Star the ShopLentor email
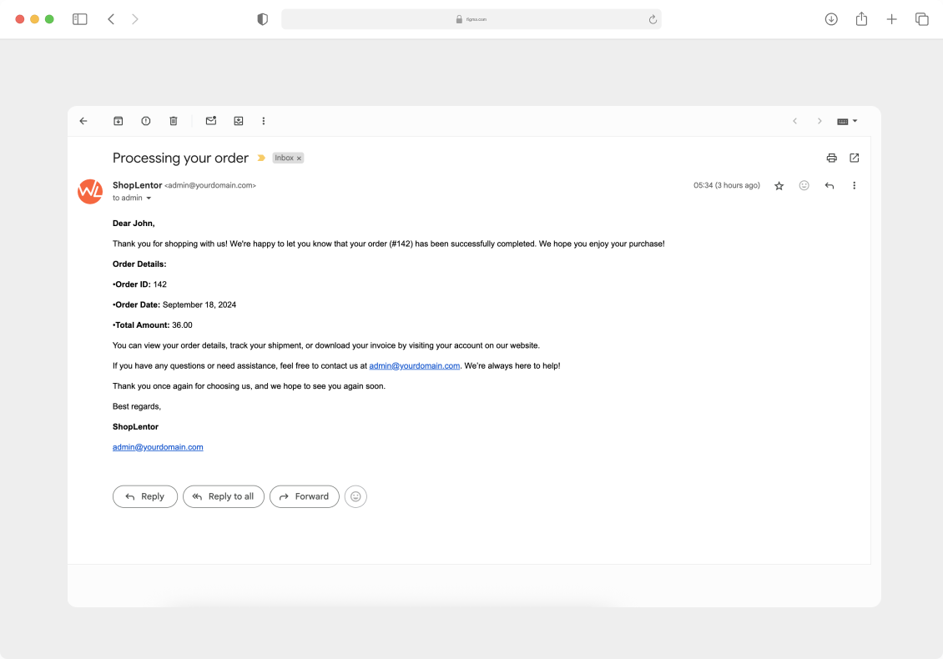 click(779, 185)
